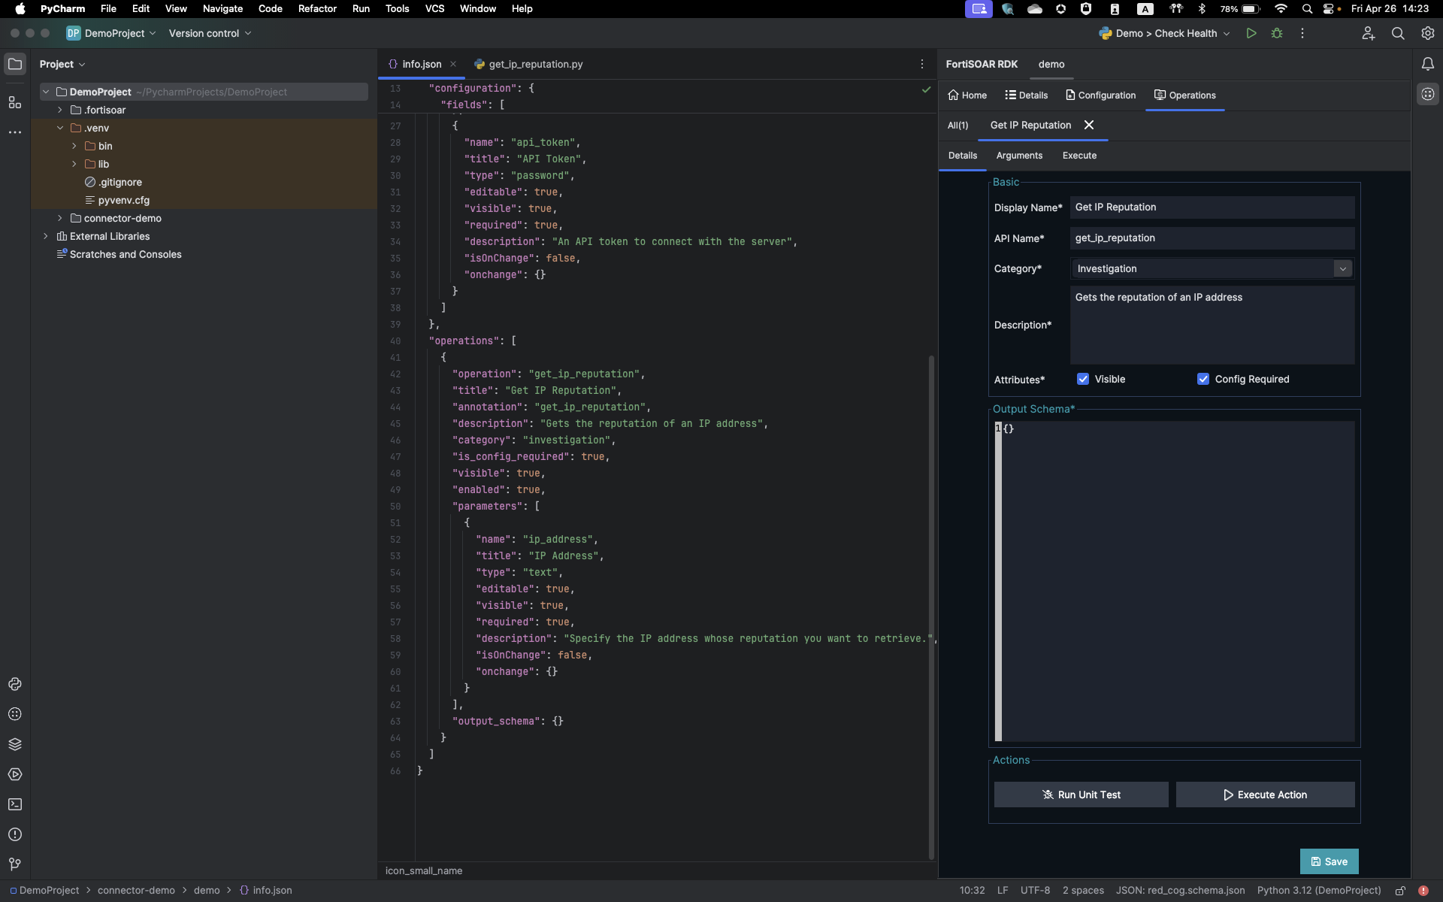The image size is (1443, 902).
Task: Open the Terminal tool window
Action: (15, 804)
